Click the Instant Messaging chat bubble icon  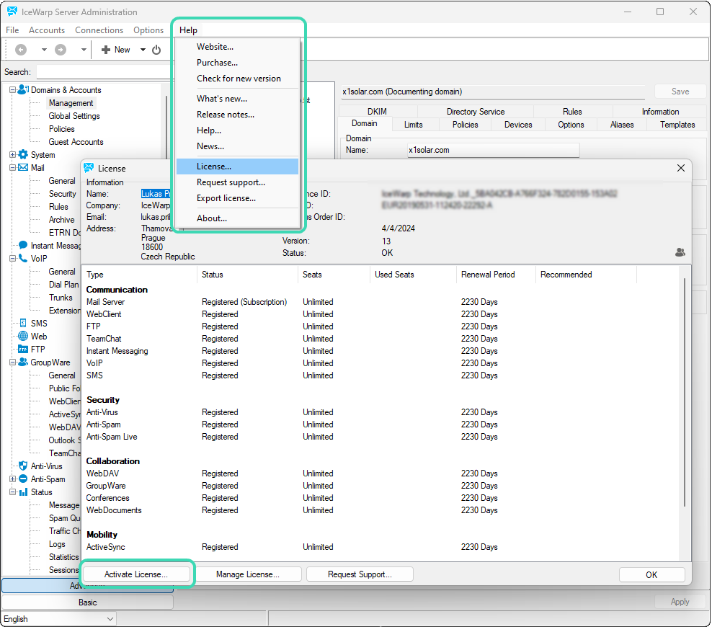pyautogui.click(x=23, y=245)
